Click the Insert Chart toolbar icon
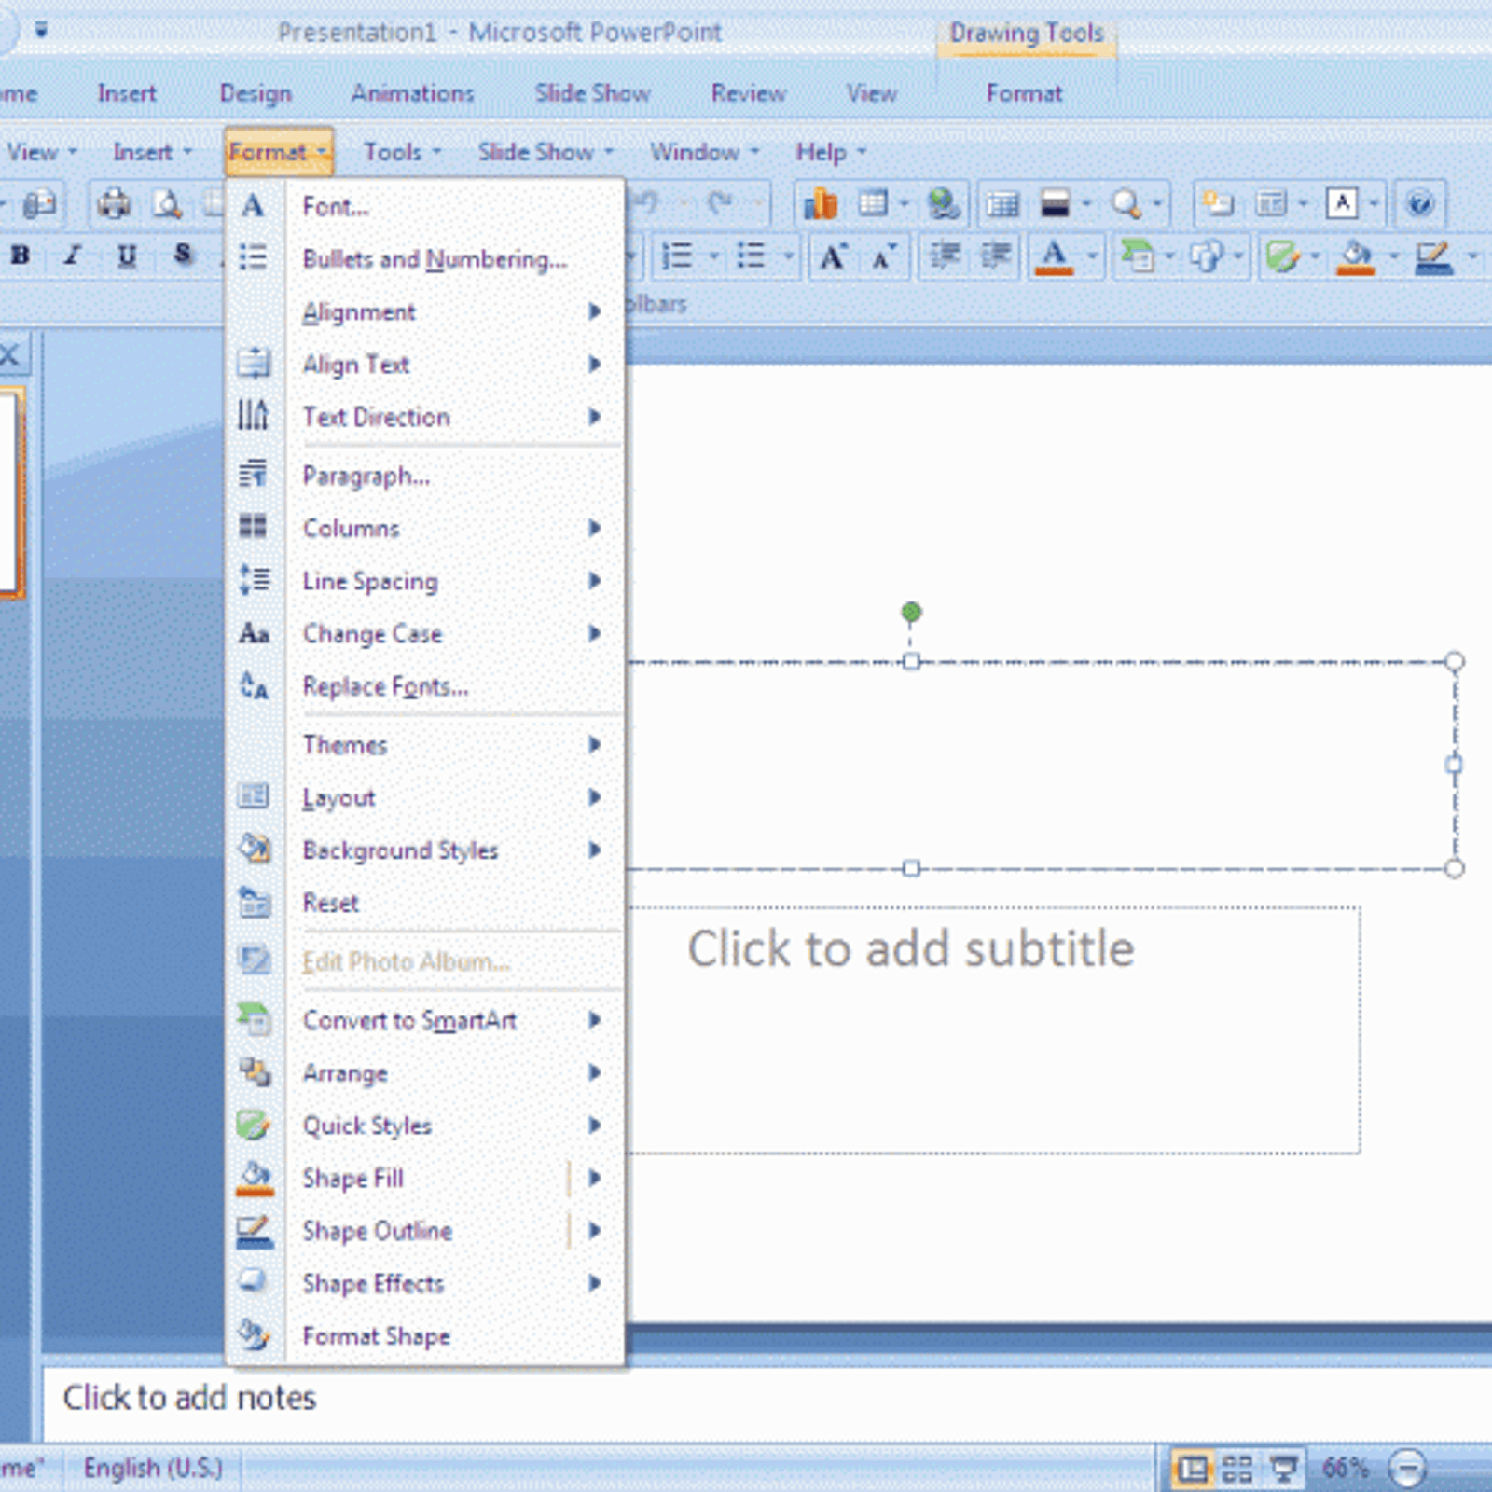 [x=822, y=203]
